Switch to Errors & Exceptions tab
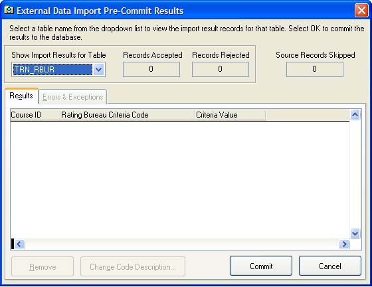Screen dimensions: 372x287 pyautogui.click(x=73, y=97)
